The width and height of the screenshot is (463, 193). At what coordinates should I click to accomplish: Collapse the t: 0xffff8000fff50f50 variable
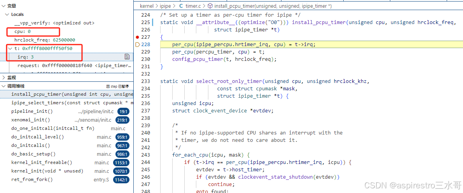[10, 48]
